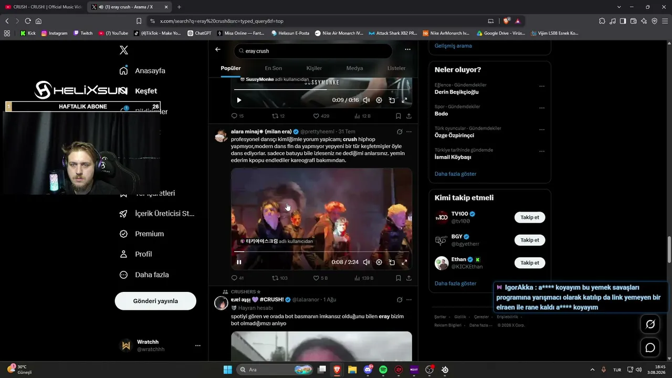Repost the post with 12 reposts
Screen dimensions: 672x378
pyautogui.click(x=278, y=115)
